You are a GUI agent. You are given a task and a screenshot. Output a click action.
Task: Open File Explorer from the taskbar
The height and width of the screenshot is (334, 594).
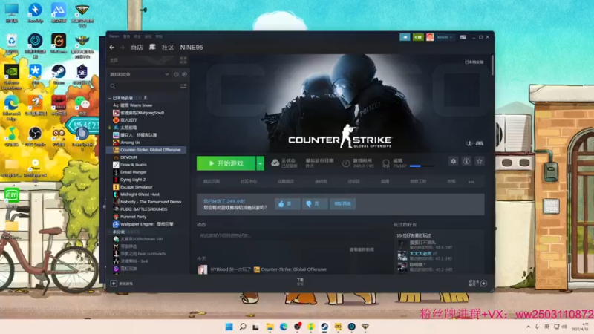coord(270,327)
